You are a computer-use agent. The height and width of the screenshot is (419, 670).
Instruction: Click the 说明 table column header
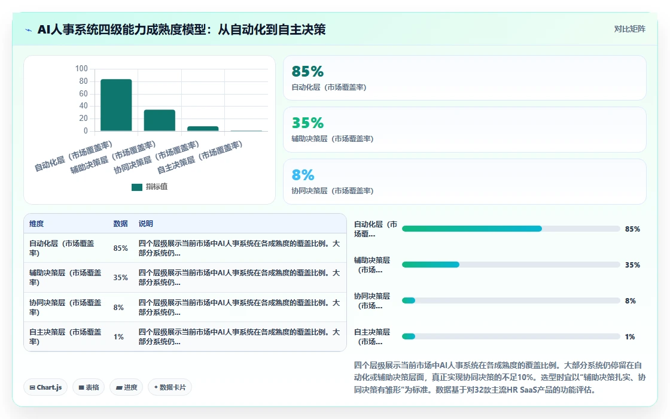pyautogui.click(x=146, y=224)
